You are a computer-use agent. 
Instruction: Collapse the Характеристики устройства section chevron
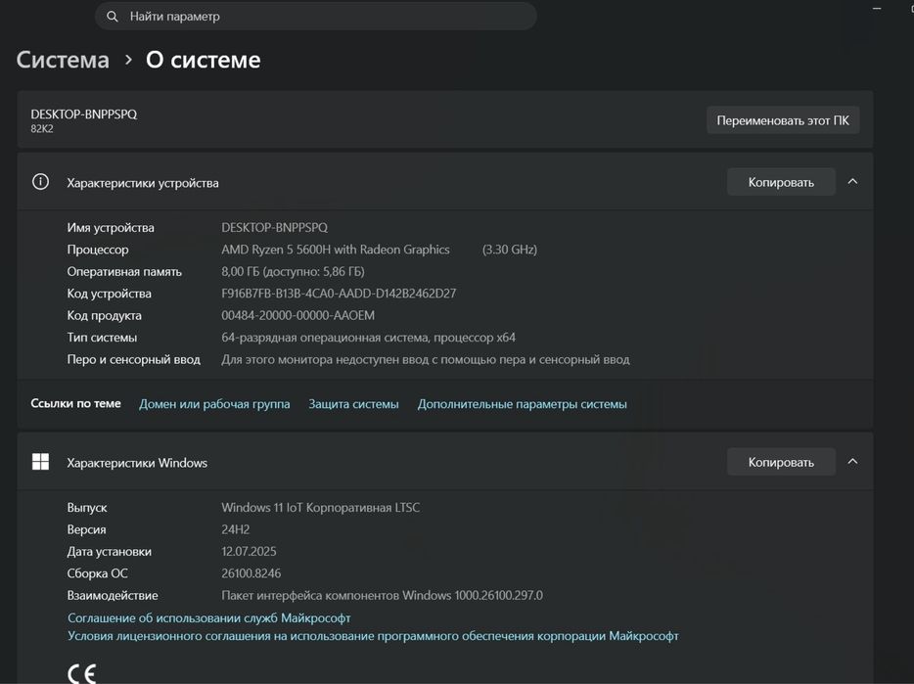click(852, 182)
